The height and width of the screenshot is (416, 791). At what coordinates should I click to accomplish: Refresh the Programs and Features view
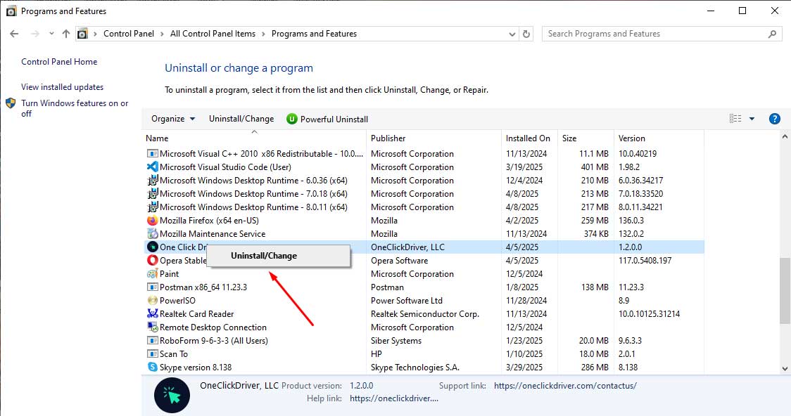[527, 34]
